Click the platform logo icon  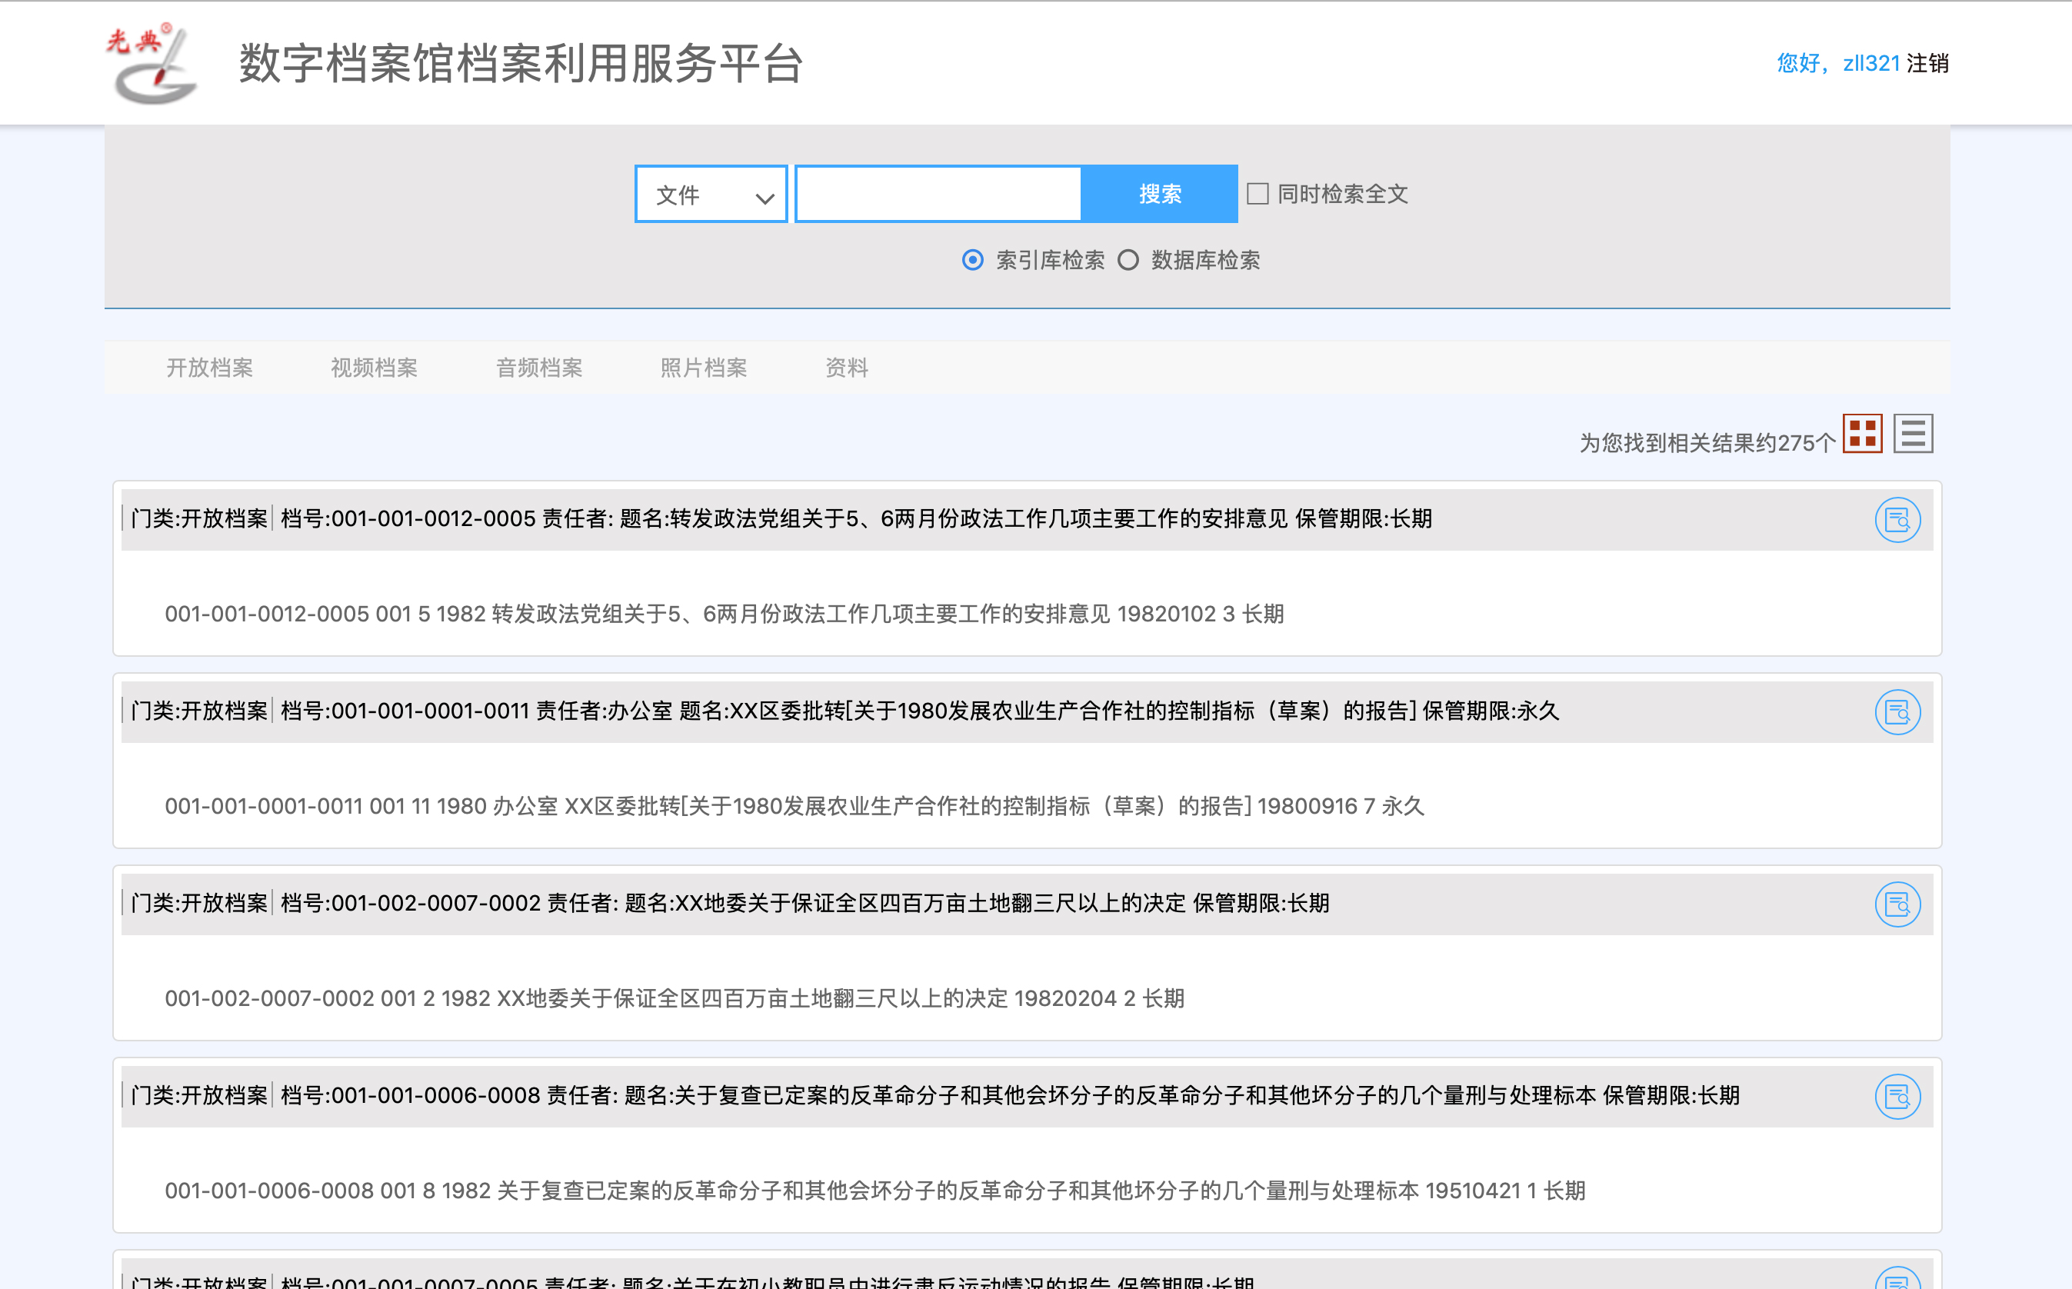tap(152, 64)
